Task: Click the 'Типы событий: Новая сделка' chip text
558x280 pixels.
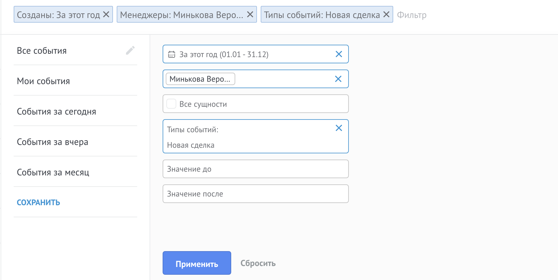Action: pos(322,15)
